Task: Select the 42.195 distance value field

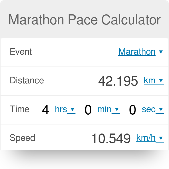Action: point(118,81)
